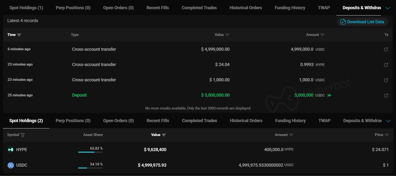
Task: Sort spot holdings by Price column
Action: click(387, 135)
